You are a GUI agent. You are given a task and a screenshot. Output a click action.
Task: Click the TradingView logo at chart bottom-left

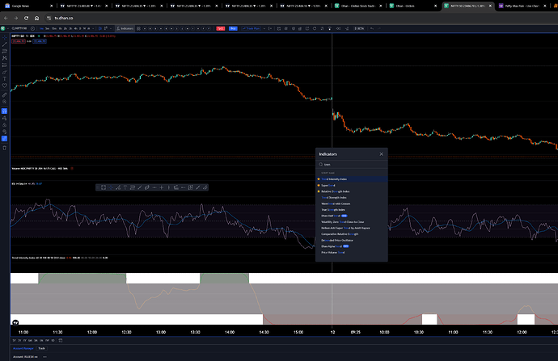15,322
